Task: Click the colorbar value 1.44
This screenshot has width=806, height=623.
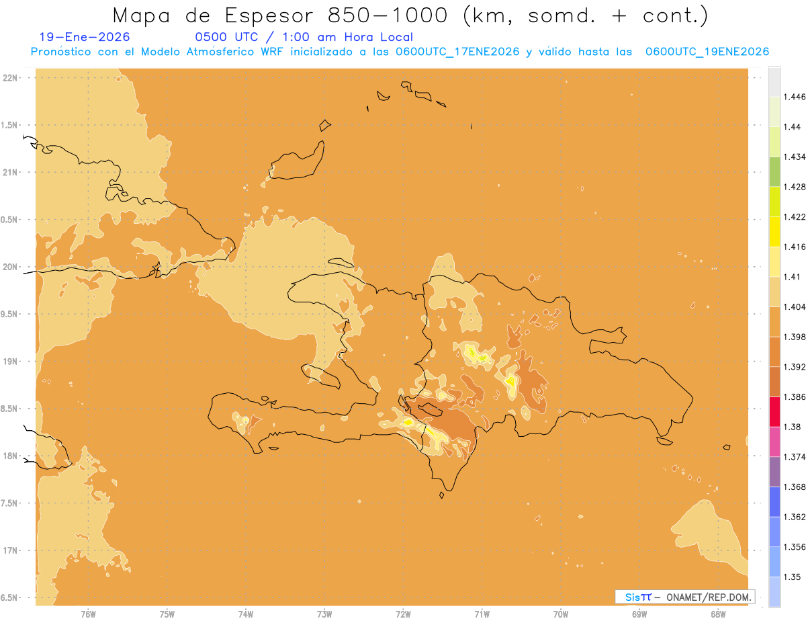Action: 792,126
